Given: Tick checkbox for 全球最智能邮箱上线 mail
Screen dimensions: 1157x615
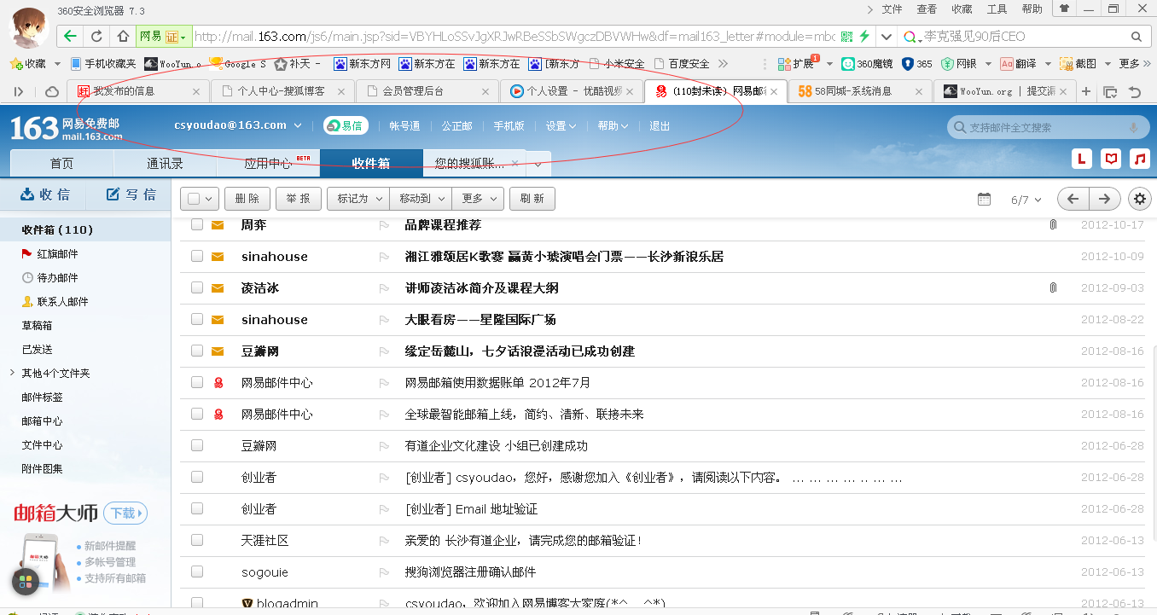Looking at the screenshot, I should 197,414.
